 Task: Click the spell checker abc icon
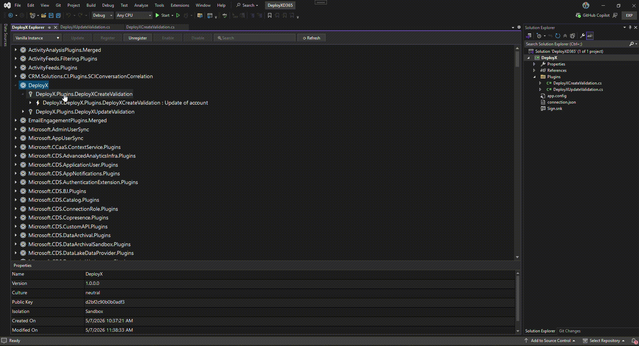point(225,15)
